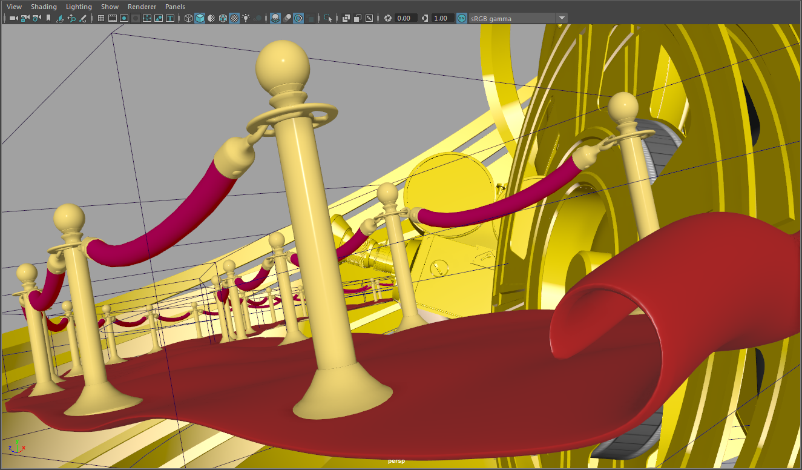This screenshot has width=802, height=470.
Task: Open the sRGB gamma view transform dropdown
Action: tap(518, 18)
